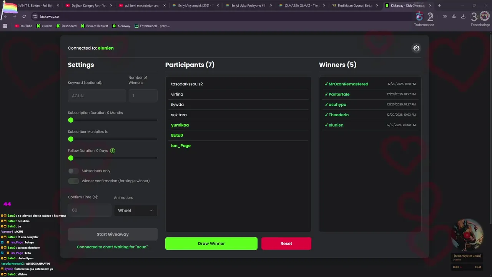Select participant ilywda
This screenshot has width=492, height=277.
click(238, 105)
